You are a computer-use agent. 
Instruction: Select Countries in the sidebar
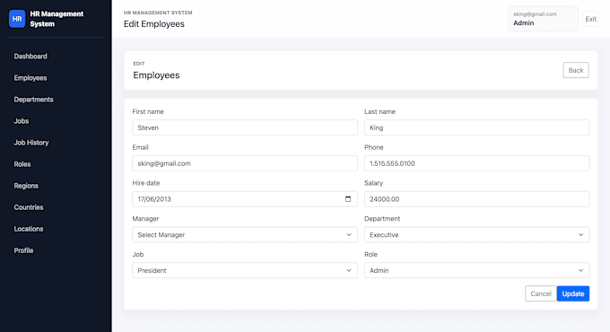[29, 207]
